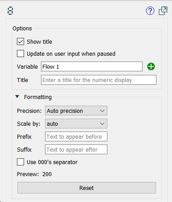Enable Update on user input when paused
172x202 pixels.
(20, 54)
